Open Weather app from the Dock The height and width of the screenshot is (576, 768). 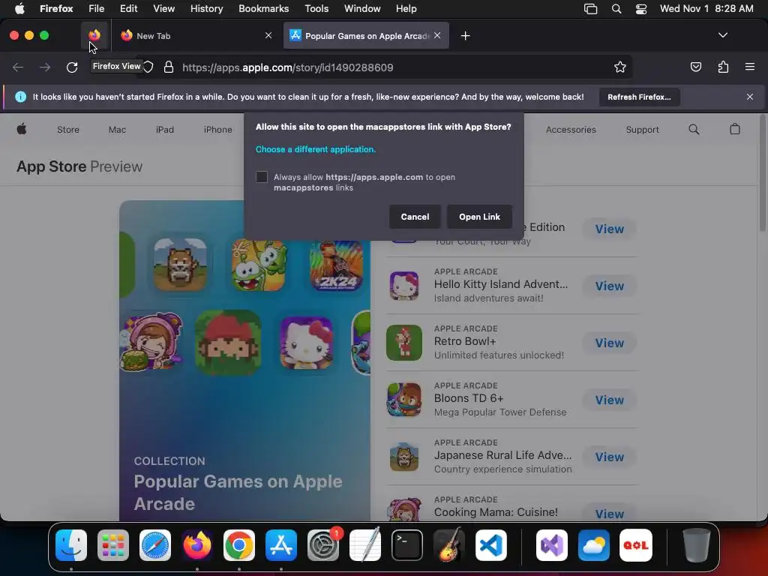(594, 545)
